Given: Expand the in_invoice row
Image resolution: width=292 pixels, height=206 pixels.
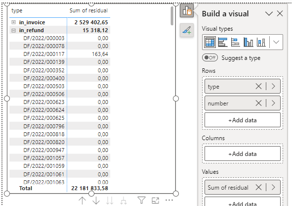Looking at the screenshot, I should pyautogui.click(x=14, y=22).
